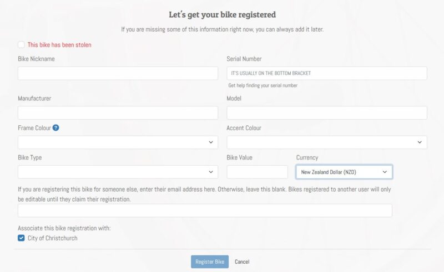Click the Currency dropdown chevron arrow
The height and width of the screenshot is (272, 444).
[x=385, y=172]
